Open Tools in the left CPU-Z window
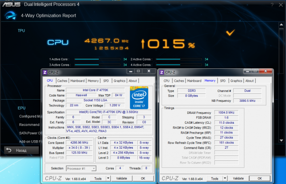This screenshot has width=286, height=184. click(98, 179)
